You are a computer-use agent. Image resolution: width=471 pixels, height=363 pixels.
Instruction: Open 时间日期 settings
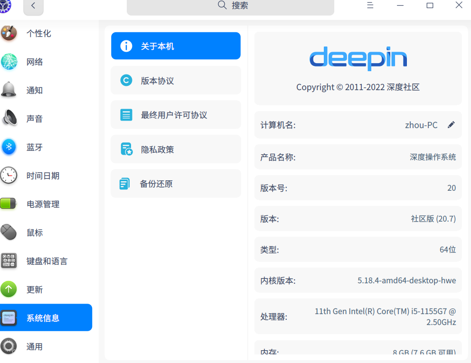pos(44,176)
